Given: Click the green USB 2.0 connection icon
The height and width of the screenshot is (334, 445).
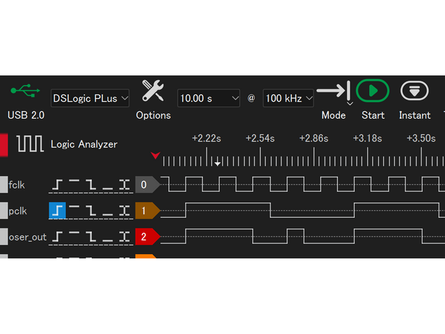Looking at the screenshot, I should point(26,91).
